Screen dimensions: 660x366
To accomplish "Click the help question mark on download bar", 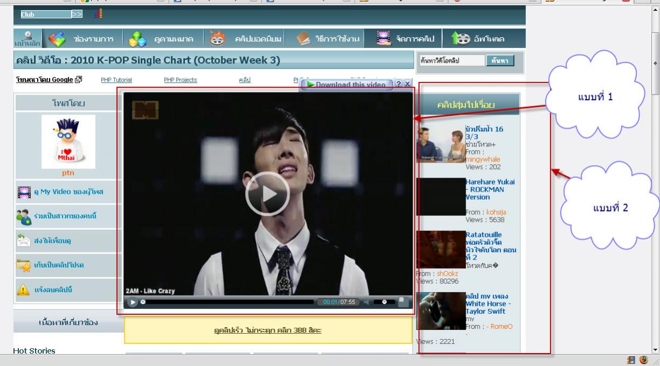I will point(398,84).
